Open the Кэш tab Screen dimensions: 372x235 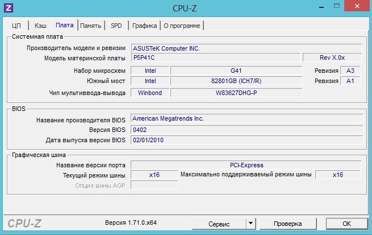pos(40,26)
